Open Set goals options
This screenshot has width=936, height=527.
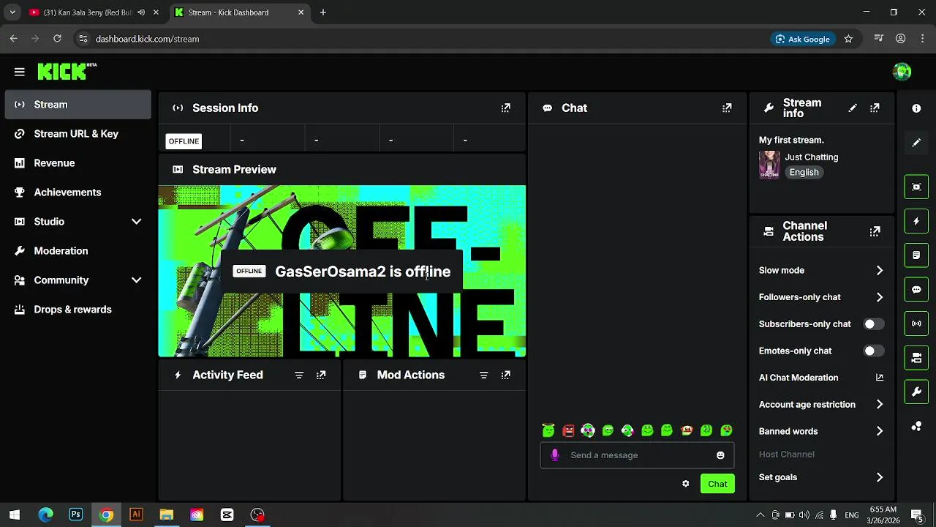(821, 477)
